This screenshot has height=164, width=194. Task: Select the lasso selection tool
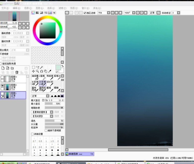[37, 67]
